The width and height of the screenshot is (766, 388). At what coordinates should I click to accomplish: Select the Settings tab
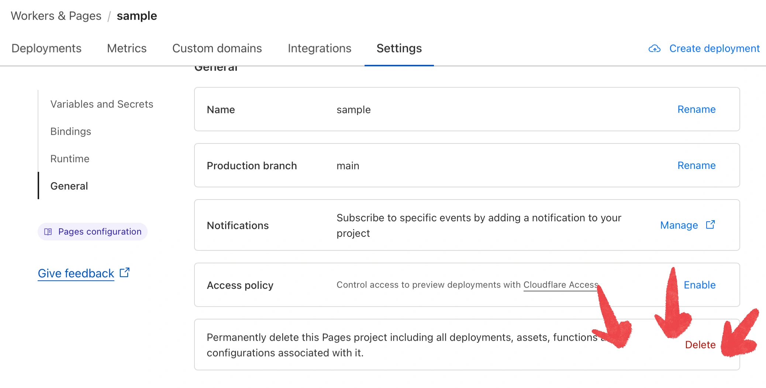pos(399,48)
